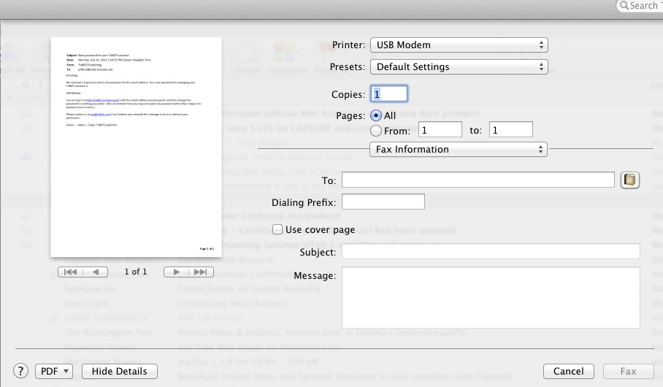663x387 pixels.
Task: Go to next preview page
Action: pyautogui.click(x=176, y=272)
